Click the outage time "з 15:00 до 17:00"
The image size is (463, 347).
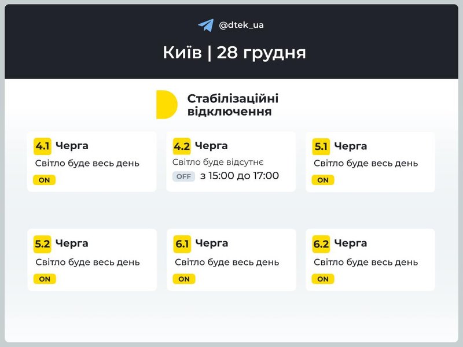(x=240, y=176)
